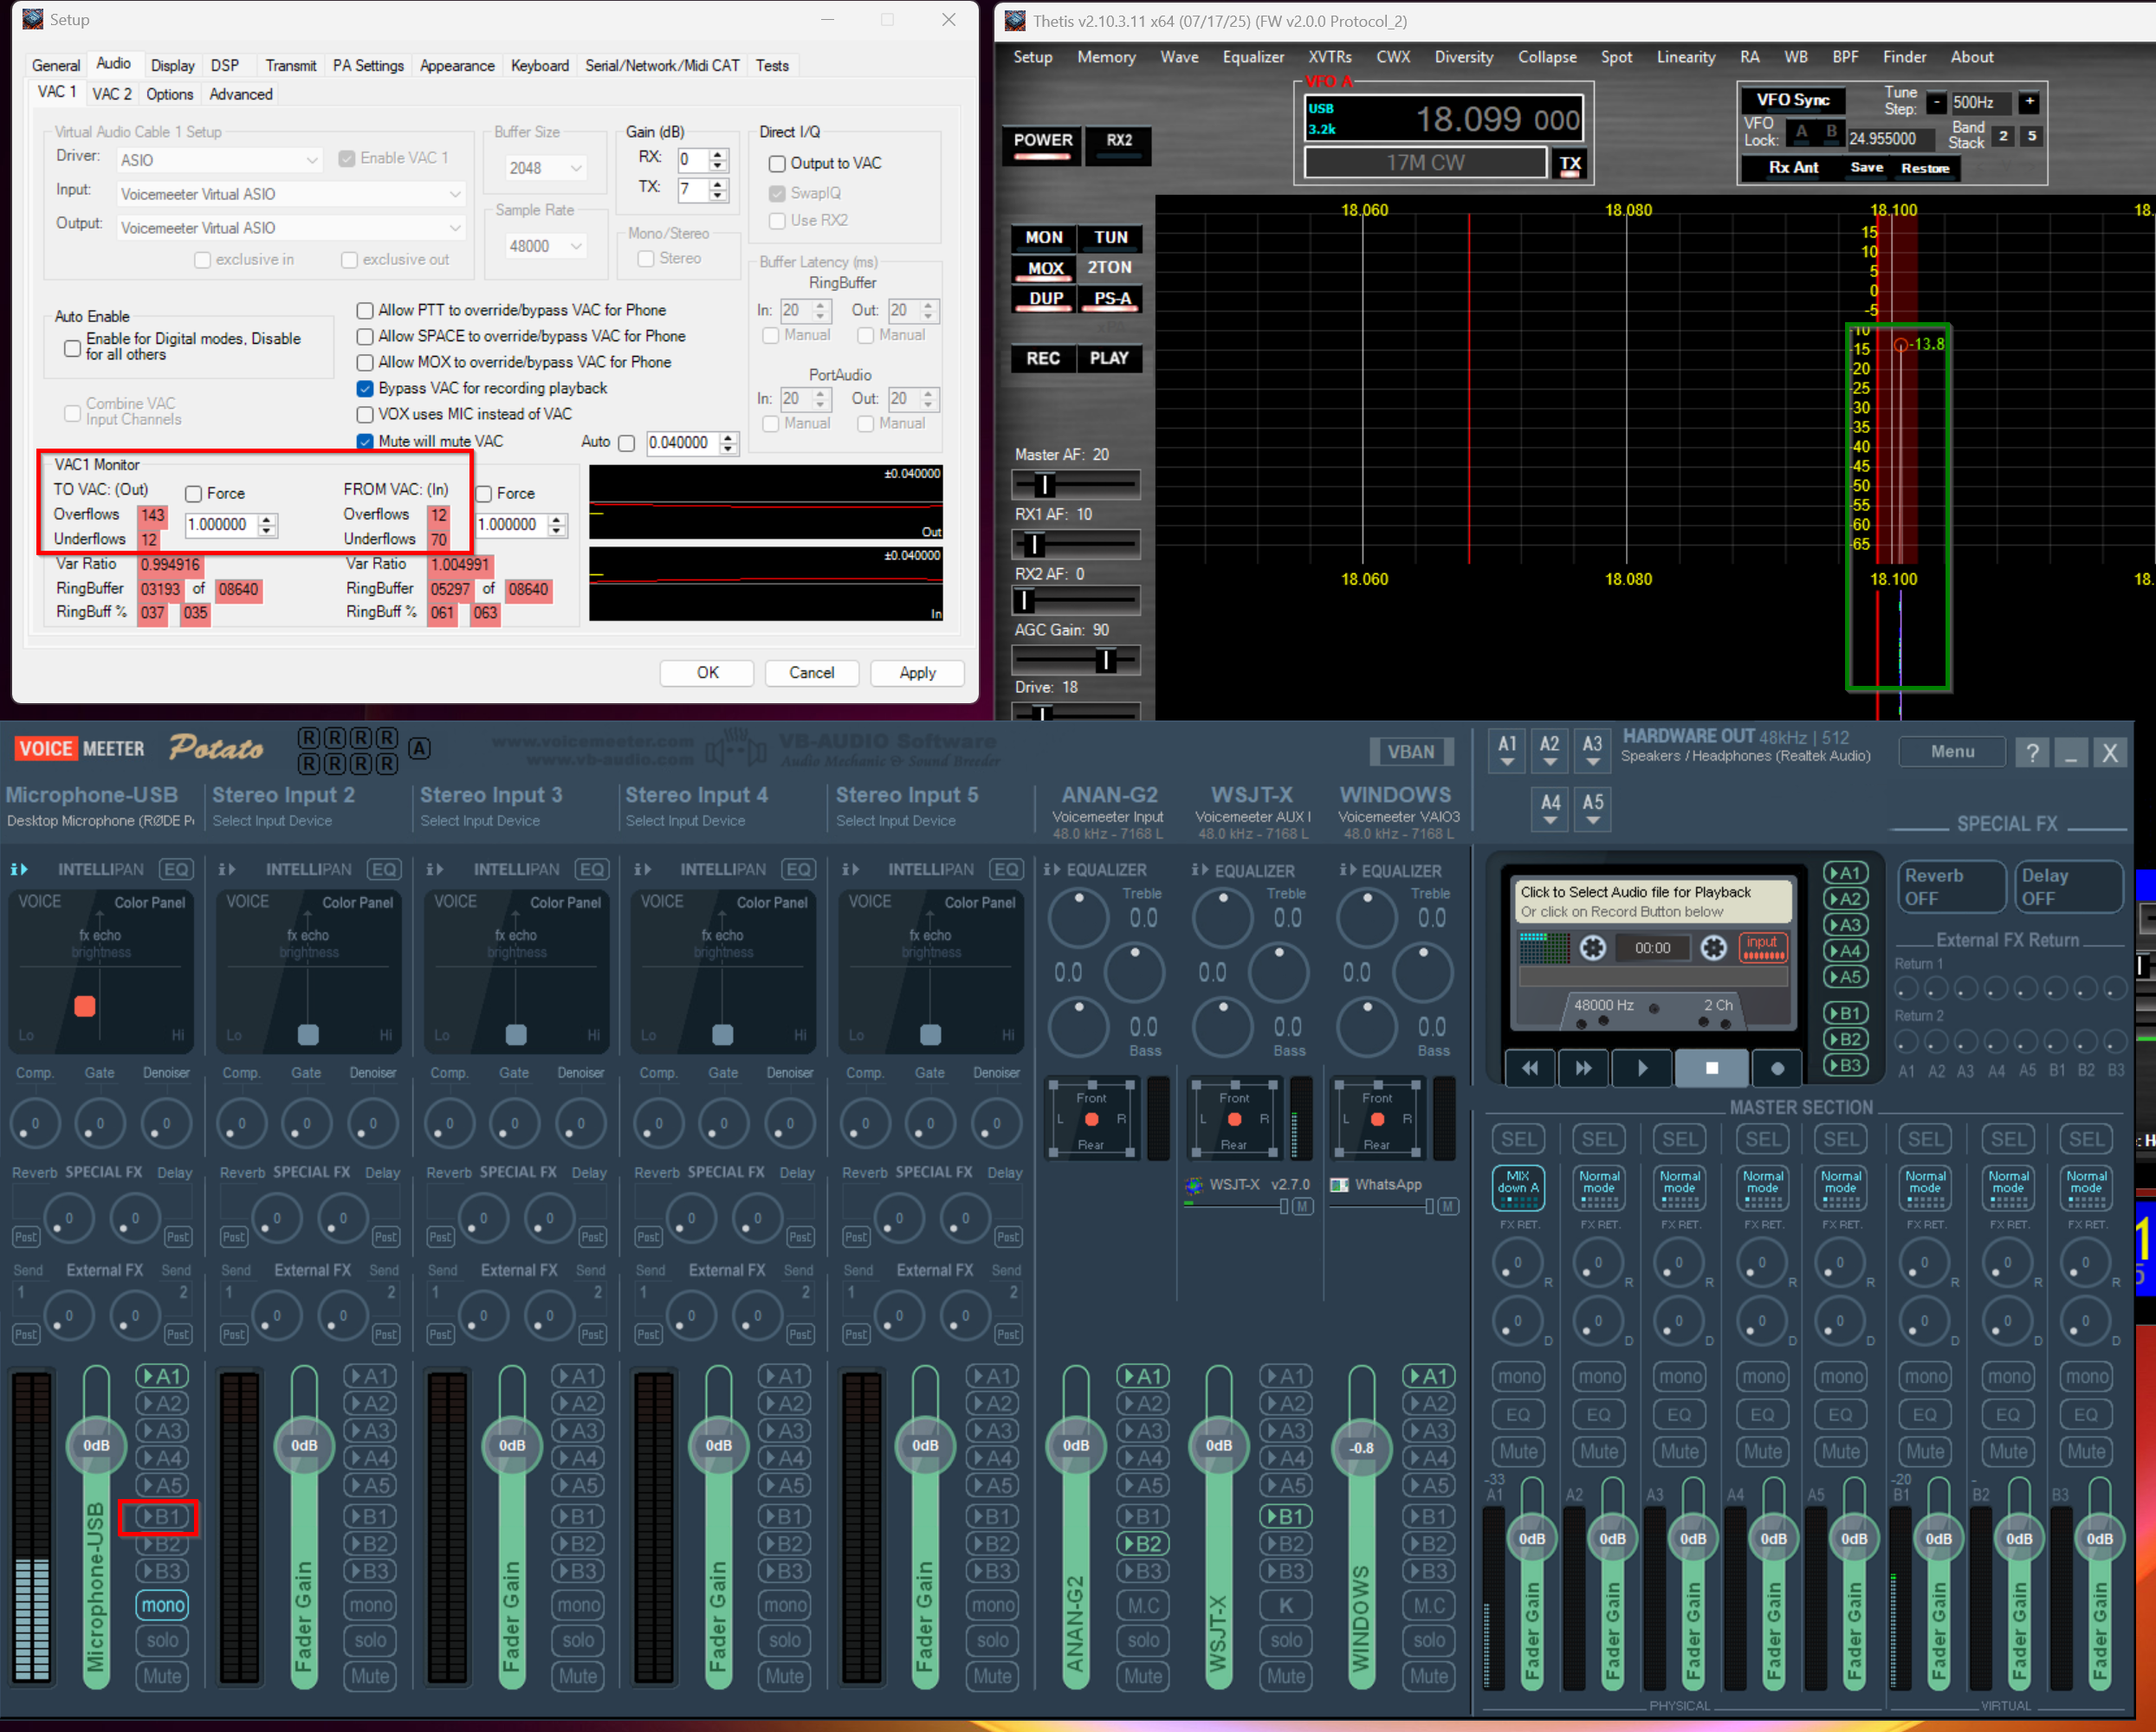Enable for Digital modes auto checkbox
2156x1732 pixels.
pos(72,347)
